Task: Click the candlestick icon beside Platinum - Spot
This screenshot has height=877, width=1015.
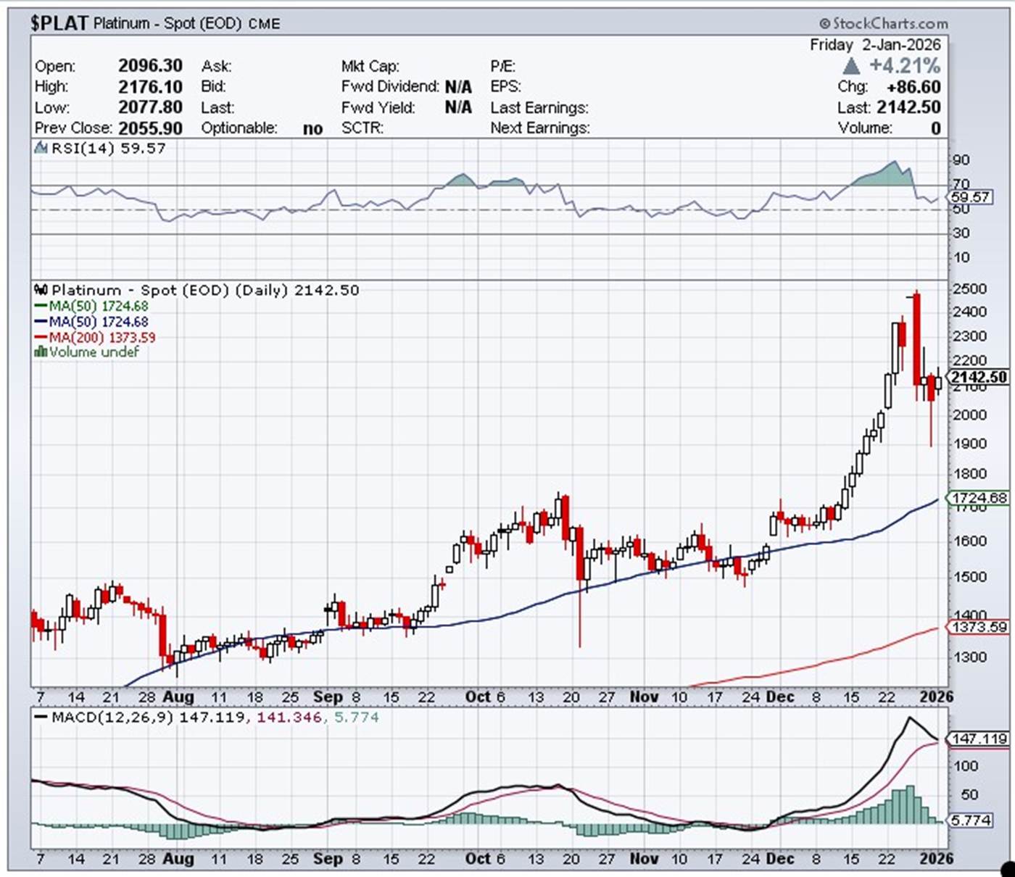Action: pyautogui.click(x=41, y=290)
